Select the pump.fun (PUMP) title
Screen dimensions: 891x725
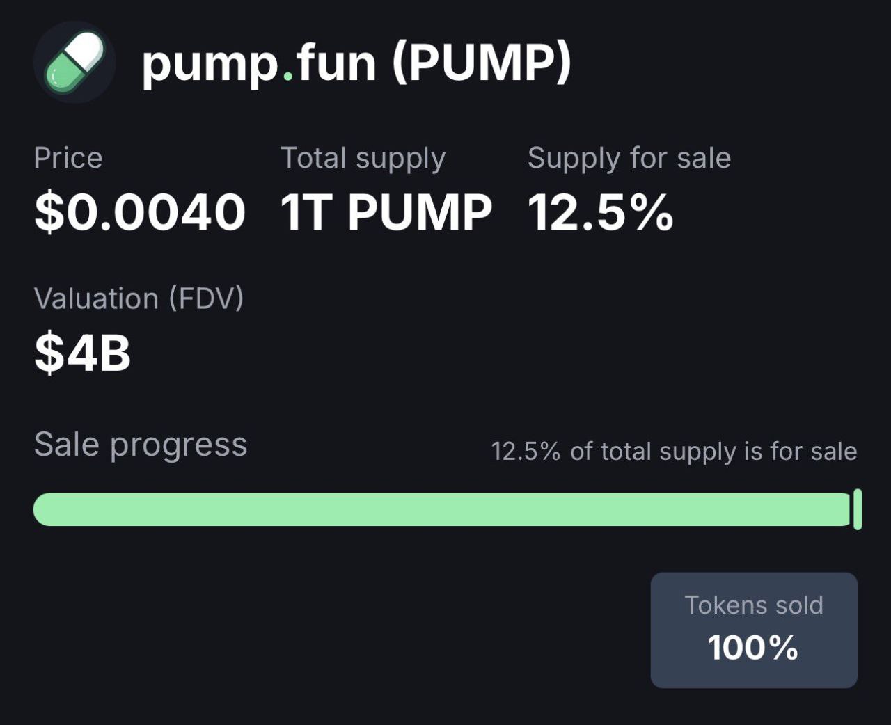(356, 63)
